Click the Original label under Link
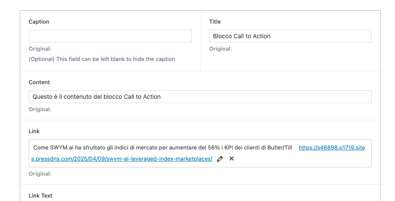Screen dimensions: 395x201 [x=40, y=174]
